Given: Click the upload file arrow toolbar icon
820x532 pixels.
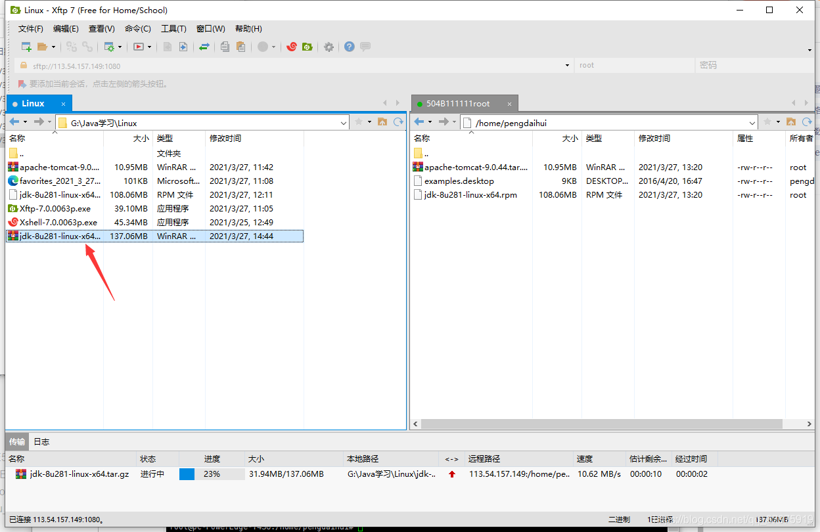Looking at the screenshot, I should click(x=183, y=47).
